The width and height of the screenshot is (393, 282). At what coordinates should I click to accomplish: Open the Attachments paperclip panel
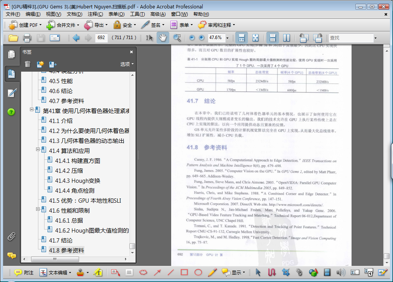point(12,236)
